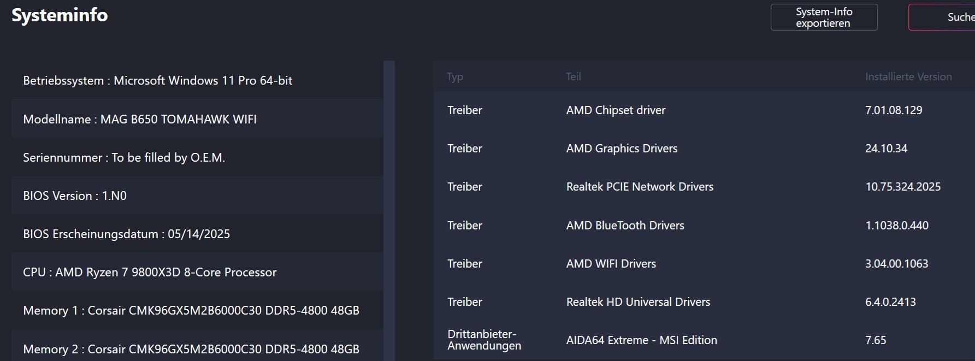Select the Seriennummer To be filled by O.E.M. row
Image resolution: width=975 pixels, height=361 pixels.
(x=197, y=157)
